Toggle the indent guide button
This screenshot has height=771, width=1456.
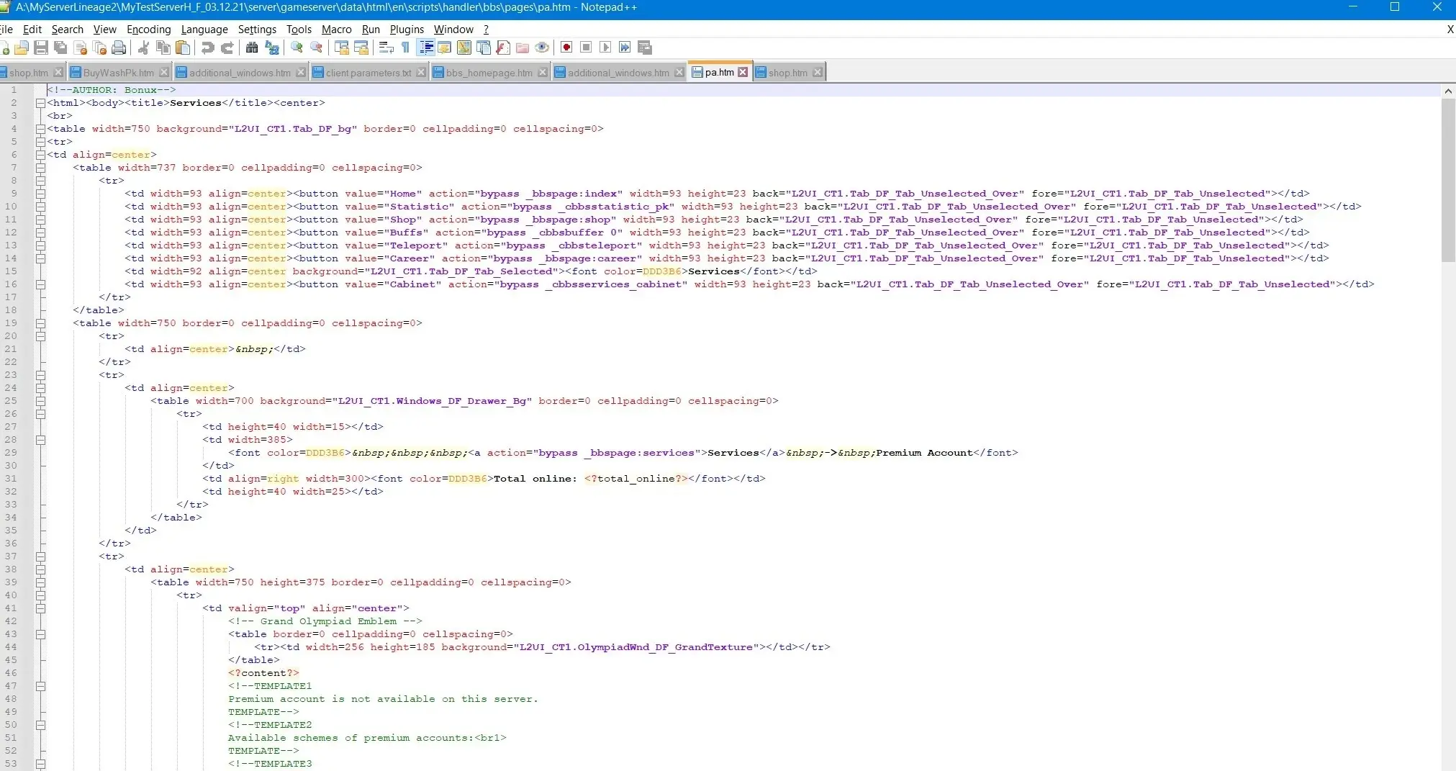click(426, 48)
